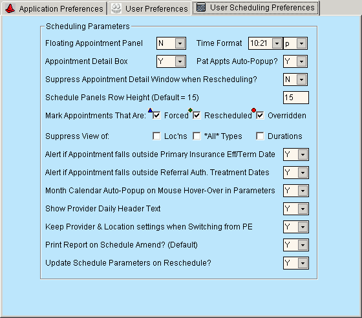Click the Schedule Panels Row Height field
The height and width of the screenshot is (318, 362).
(x=296, y=98)
